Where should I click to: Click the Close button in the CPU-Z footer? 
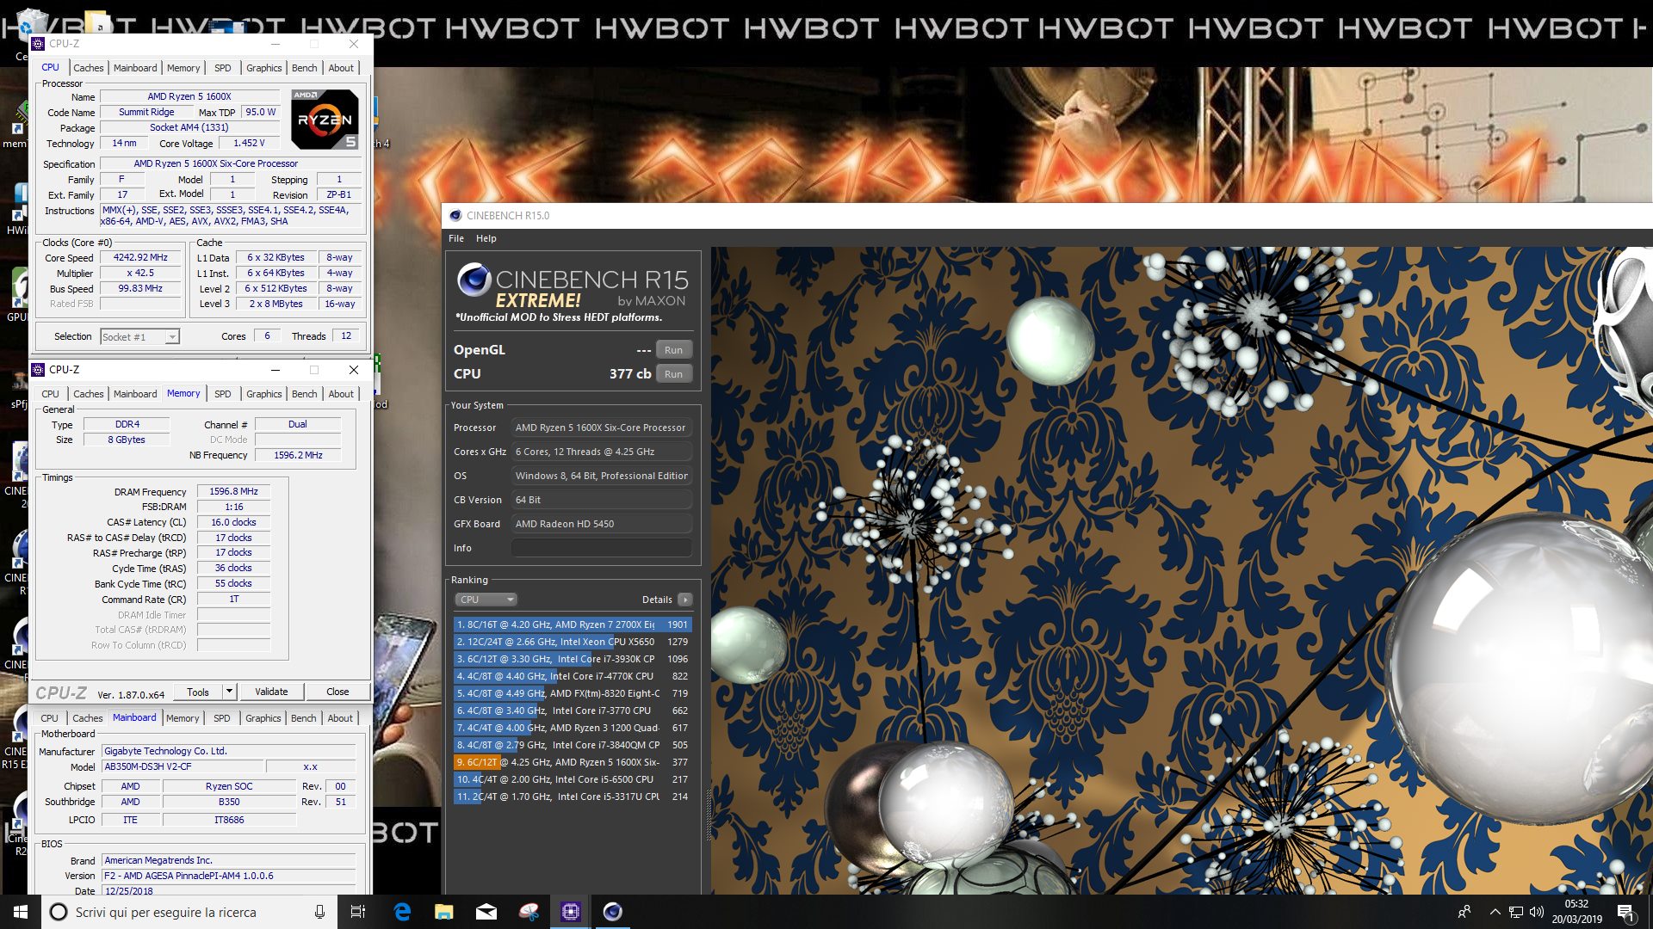(x=337, y=692)
